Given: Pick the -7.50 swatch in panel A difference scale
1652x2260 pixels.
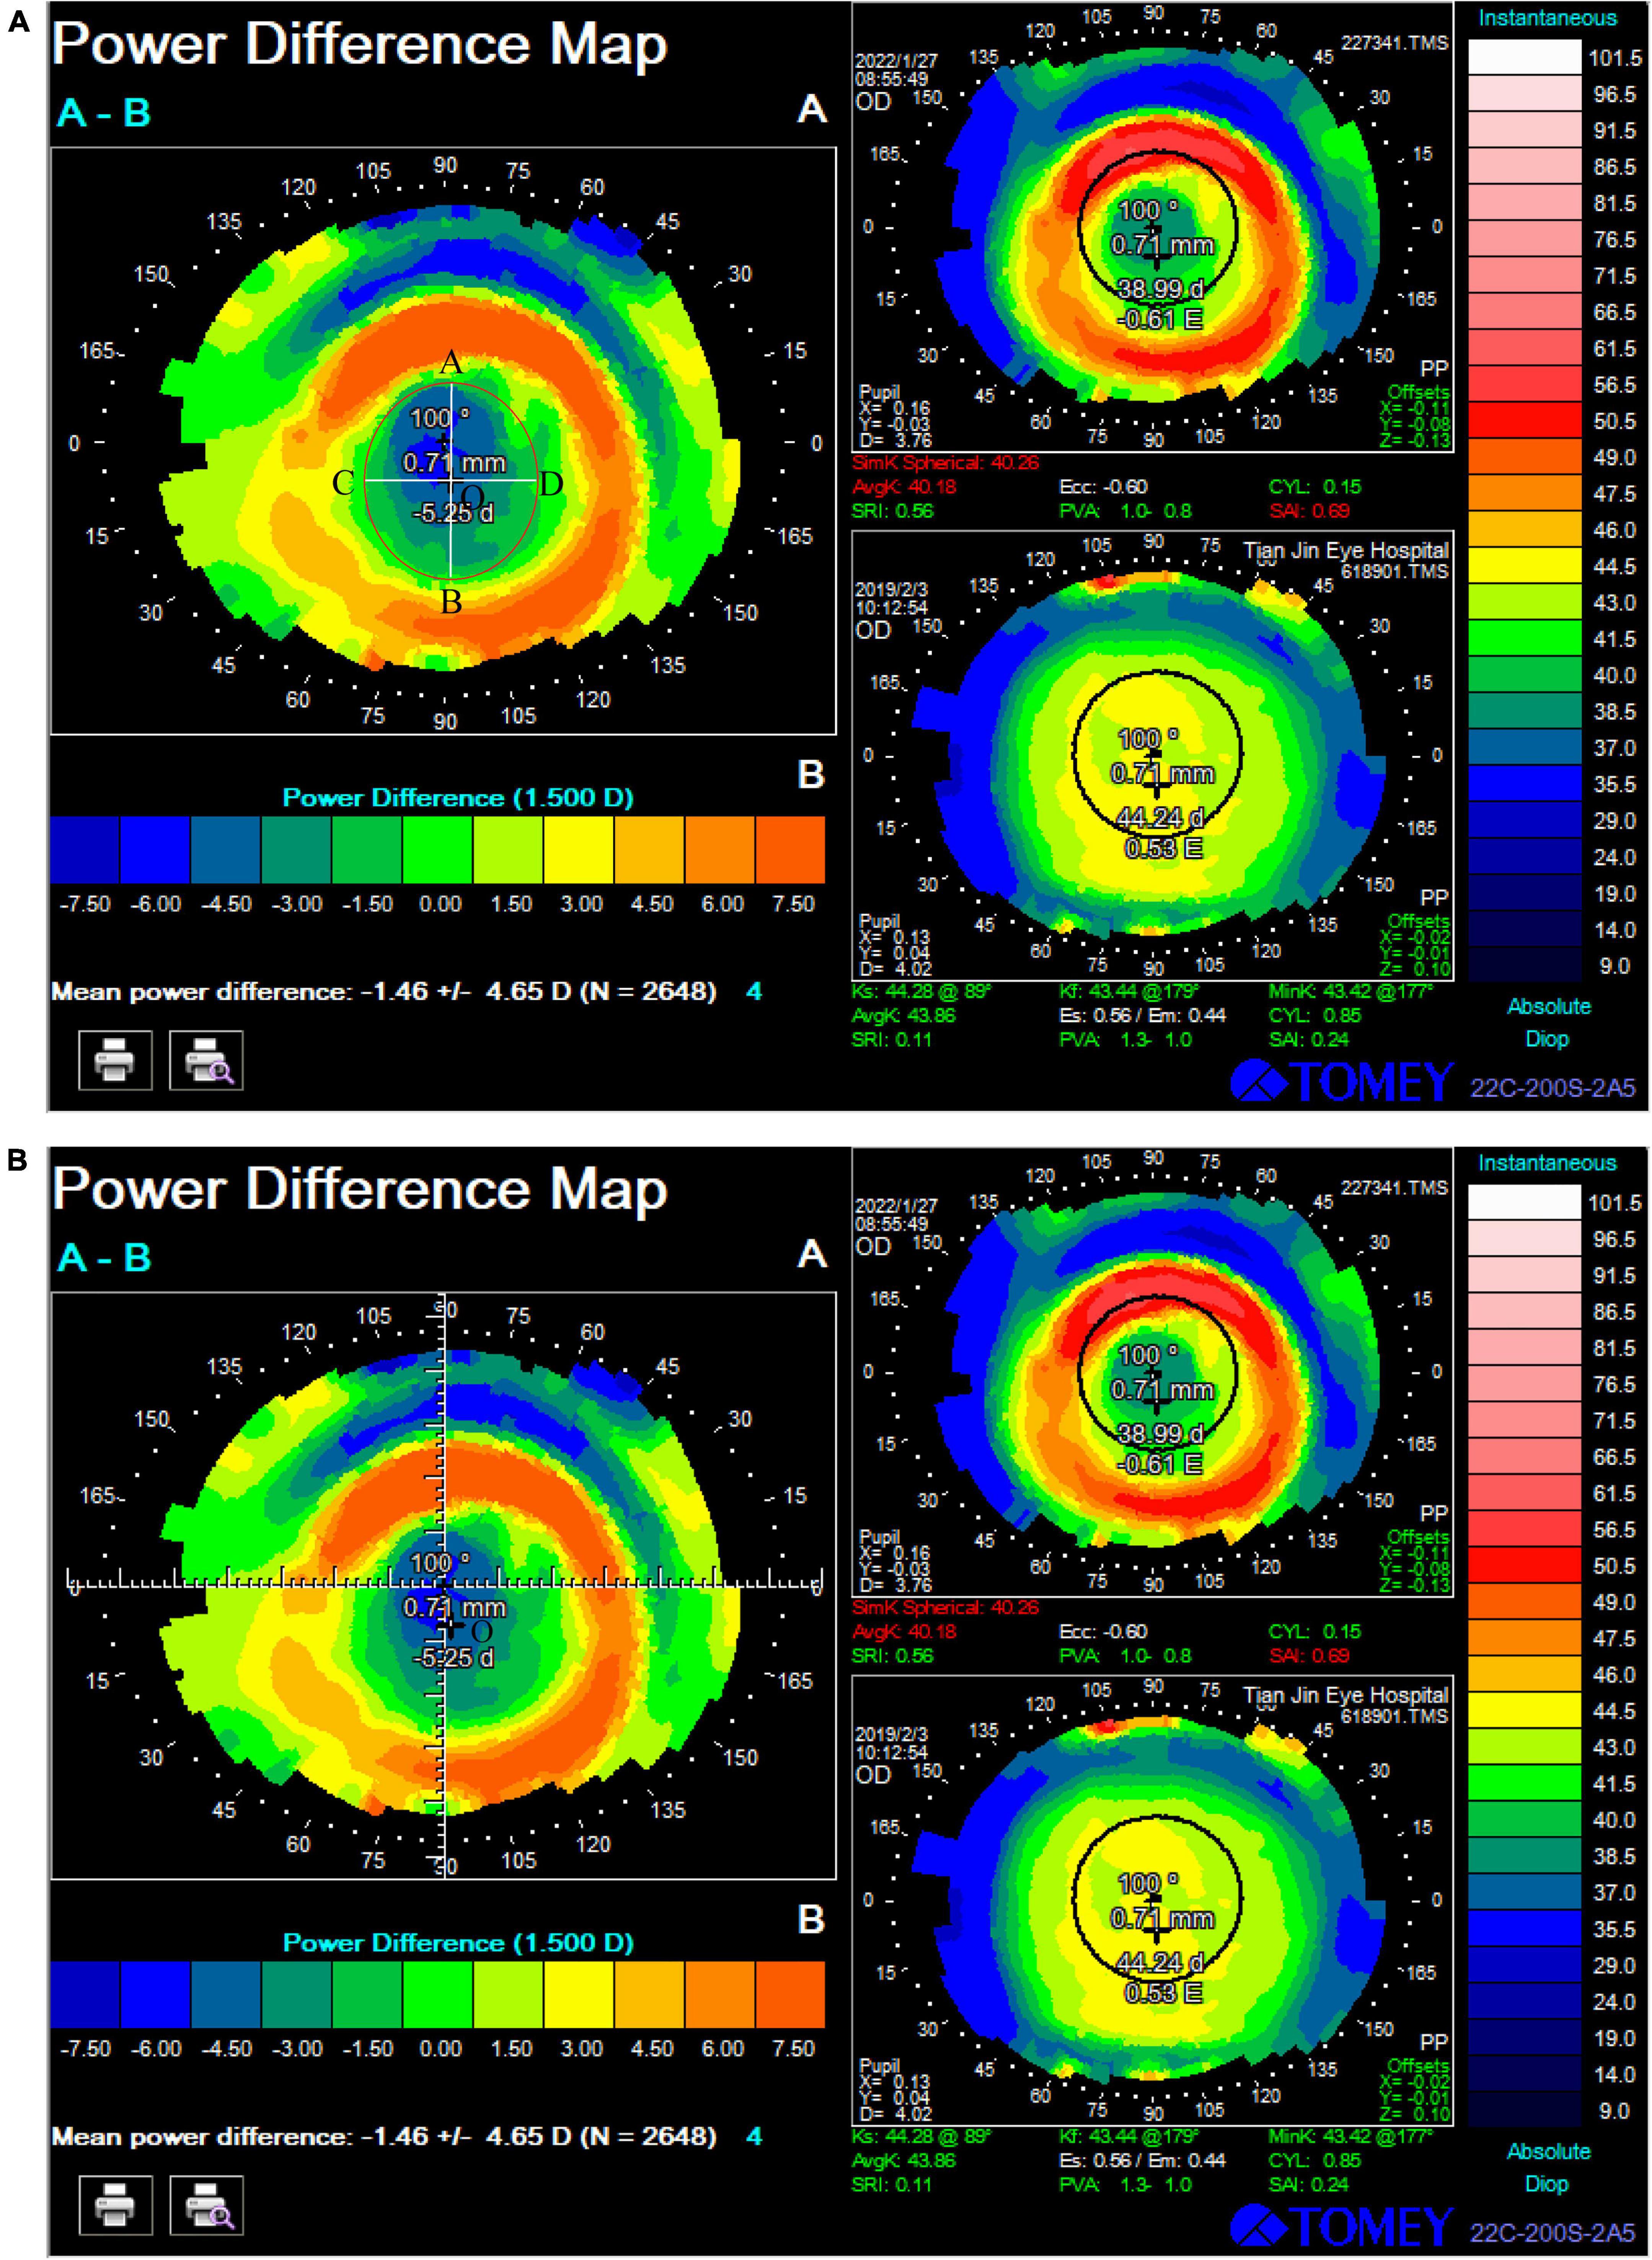Looking at the screenshot, I should [85, 849].
